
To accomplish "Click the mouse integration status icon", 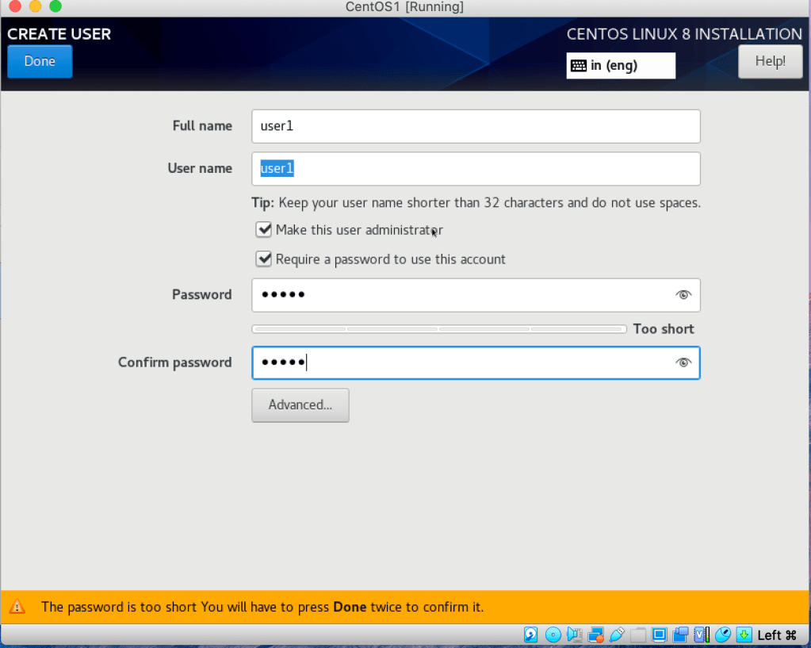I will [722, 635].
